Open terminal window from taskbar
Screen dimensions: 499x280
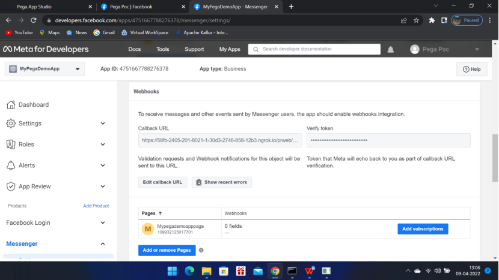[x=292, y=271]
